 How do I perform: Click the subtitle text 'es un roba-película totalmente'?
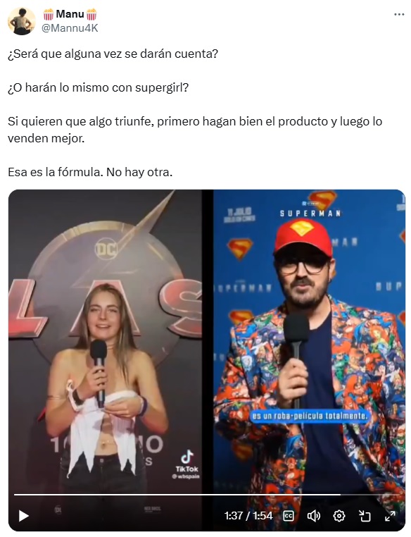click(310, 416)
